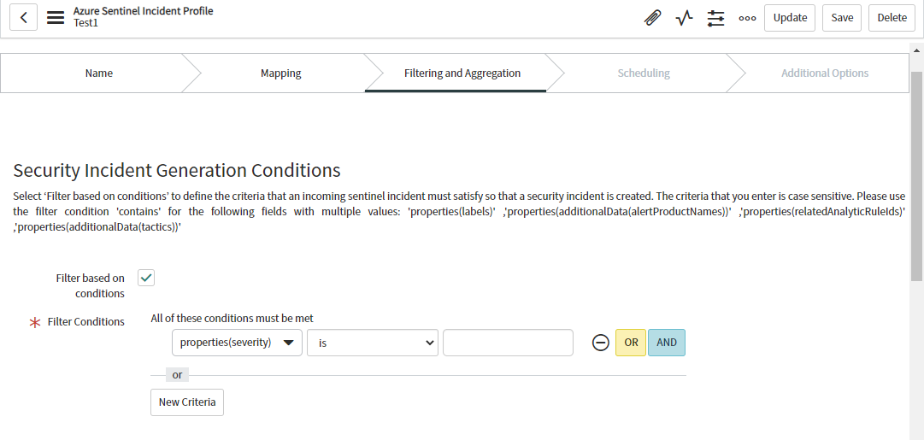Image resolution: width=924 pixels, height=440 pixels.
Task: Open the activity stream pulse icon
Action: (x=684, y=18)
